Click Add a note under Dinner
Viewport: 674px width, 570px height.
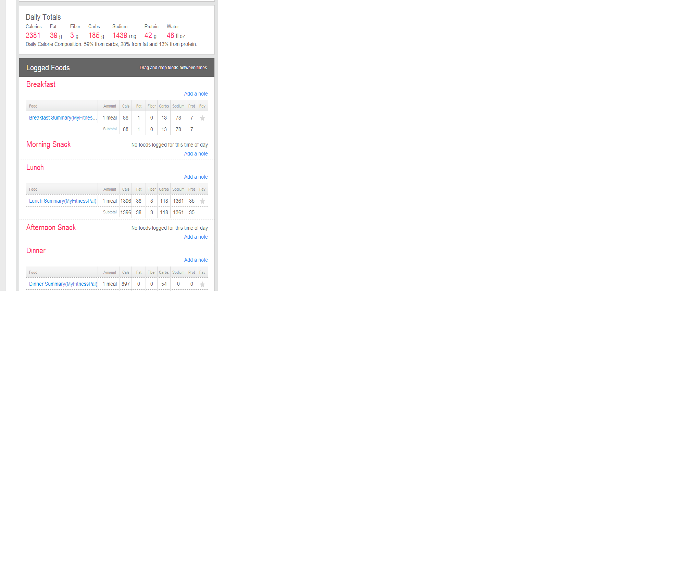[196, 260]
